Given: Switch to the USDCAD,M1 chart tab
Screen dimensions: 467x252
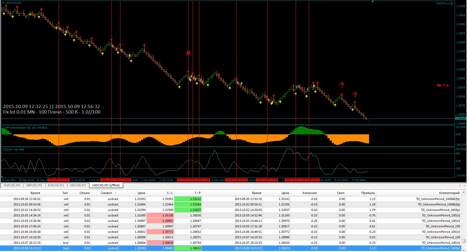Looking at the screenshot, I should (78, 185).
